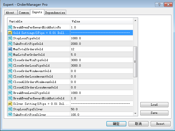Select TakeProfitPipsGold value 2000.0

[76, 44]
